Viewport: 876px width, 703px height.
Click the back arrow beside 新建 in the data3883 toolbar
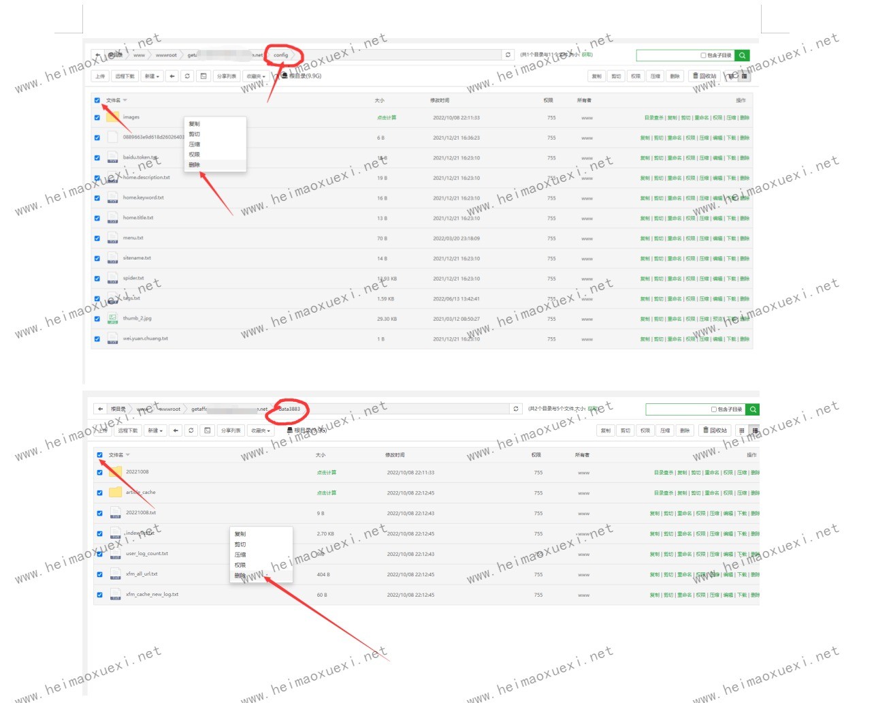coord(176,431)
